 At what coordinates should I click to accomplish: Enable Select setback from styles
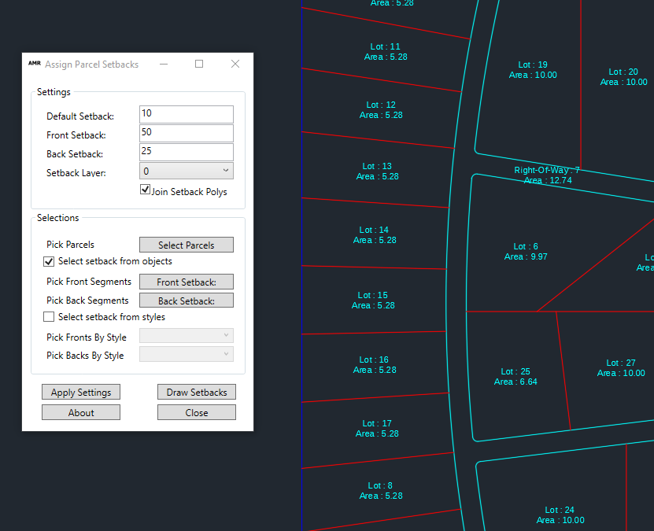click(x=48, y=316)
